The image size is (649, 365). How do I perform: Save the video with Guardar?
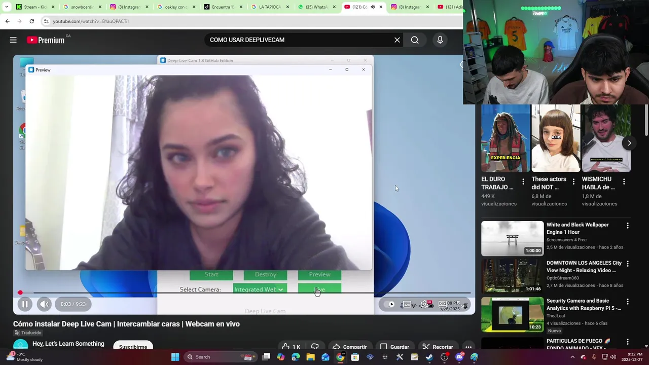[394, 347]
